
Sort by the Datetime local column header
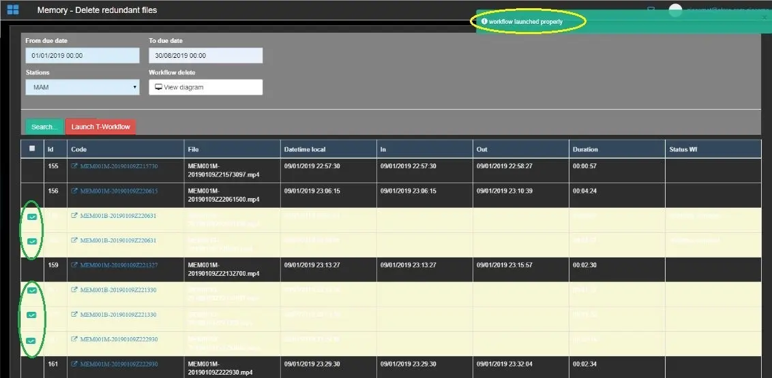click(303, 149)
